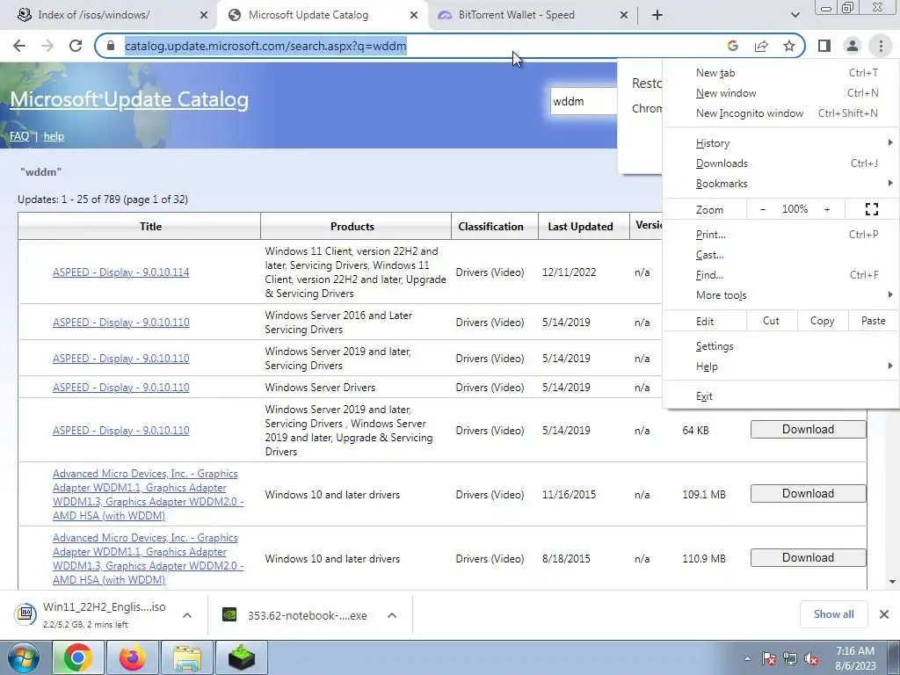
Task: Click the padlock site info icon
Action: point(111,46)
